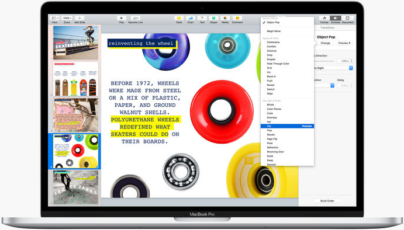Click the Media toolbar icon
The width and height of the screenshot is (404, 230).
pyautogui.click(x=225, y=18)
